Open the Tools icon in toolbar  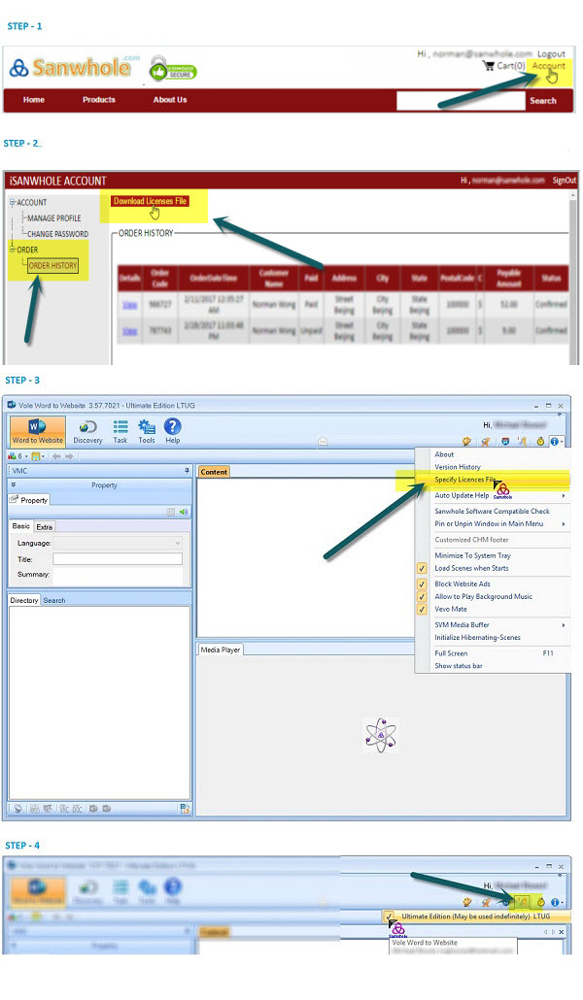point(147,432)
